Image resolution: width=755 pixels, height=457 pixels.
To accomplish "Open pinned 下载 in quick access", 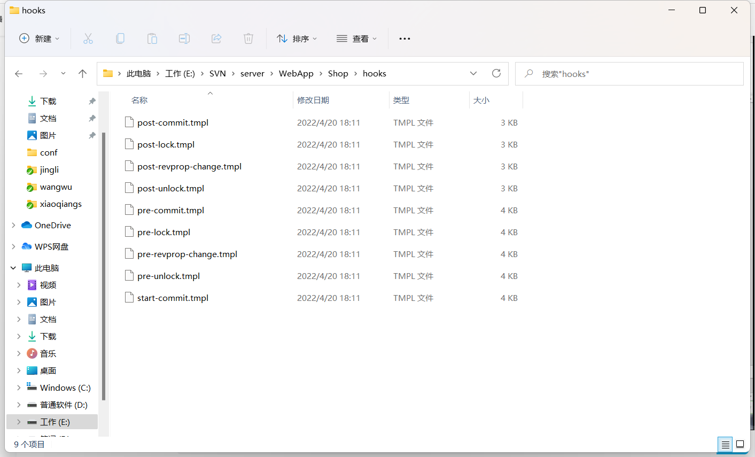I will click(x=48, y=101).
